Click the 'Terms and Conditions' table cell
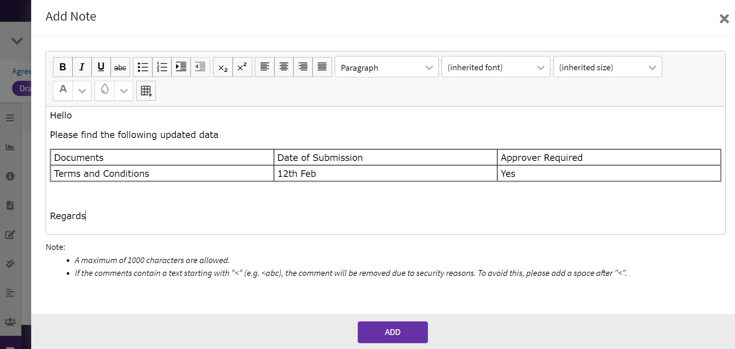Viewport: 735px width, 349px height. (162, 174)
